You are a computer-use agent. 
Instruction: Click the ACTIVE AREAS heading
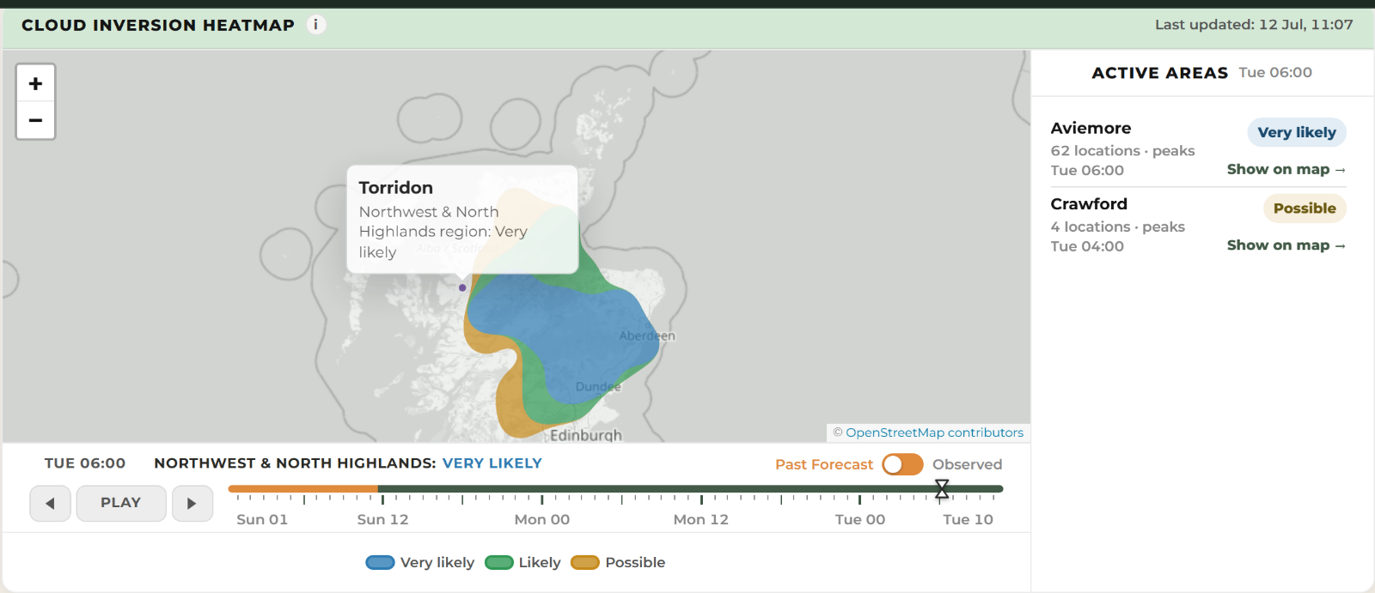coord(1160,73)
